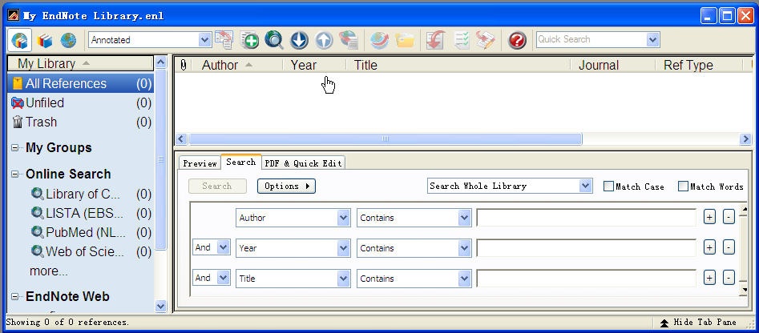Click the Format Bibliography checklist icon
This screenshot has height=333, width=759.
pyautogui.click(x=462, y=40)
